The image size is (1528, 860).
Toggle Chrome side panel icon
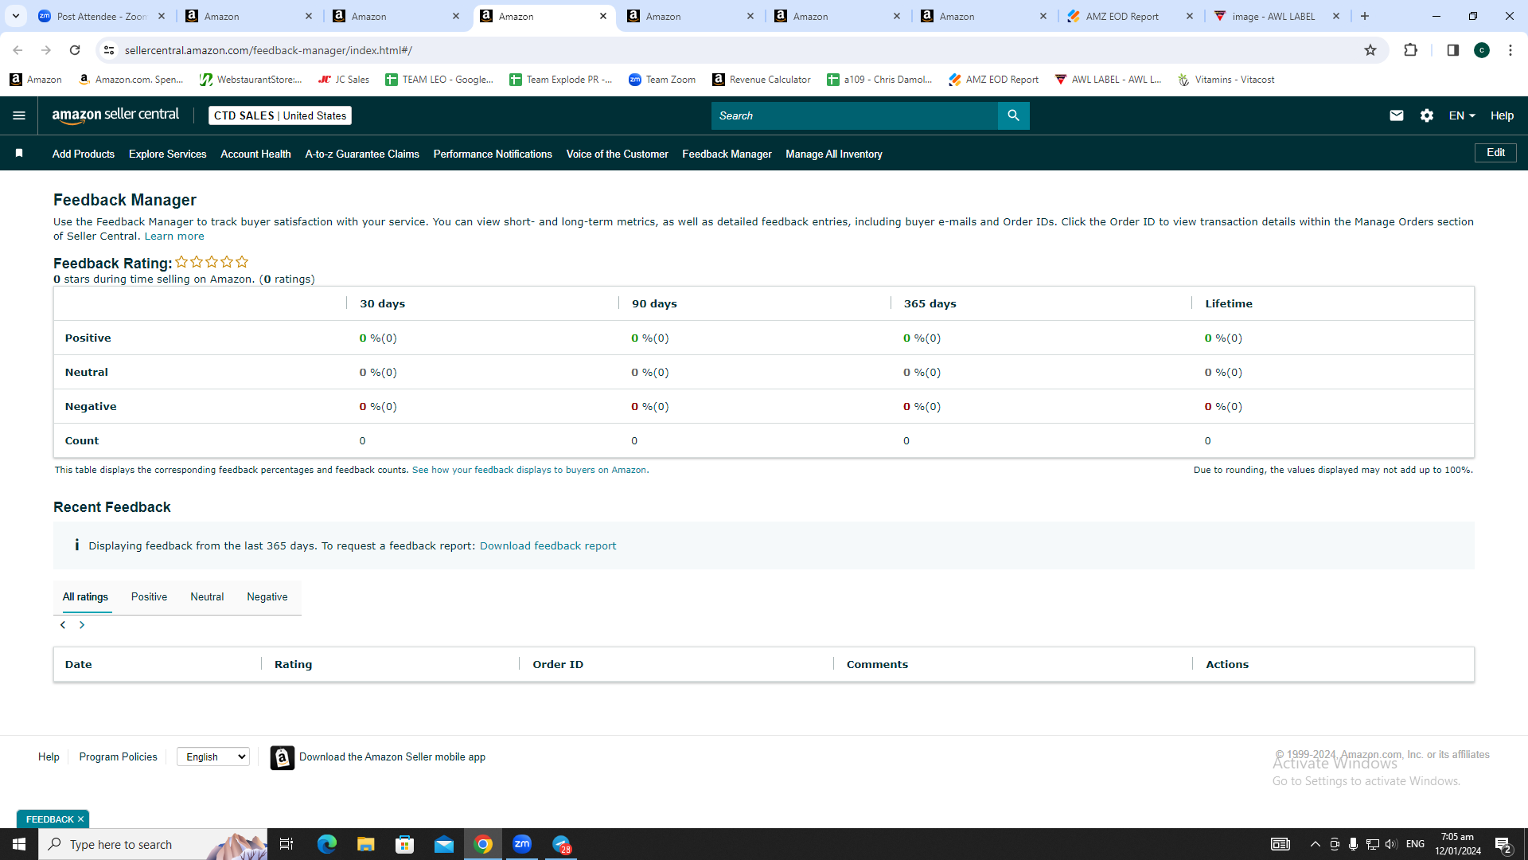pyautogui.click(x=1452, y=50)
